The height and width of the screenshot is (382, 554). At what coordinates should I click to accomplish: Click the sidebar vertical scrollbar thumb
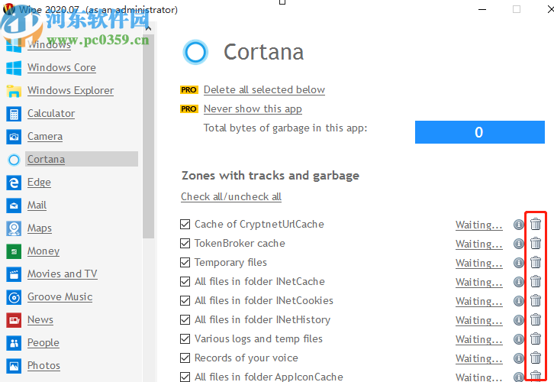148,136
